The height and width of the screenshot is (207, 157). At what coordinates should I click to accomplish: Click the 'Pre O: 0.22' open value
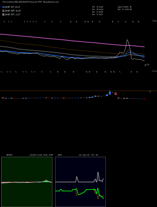pos(98,7)
